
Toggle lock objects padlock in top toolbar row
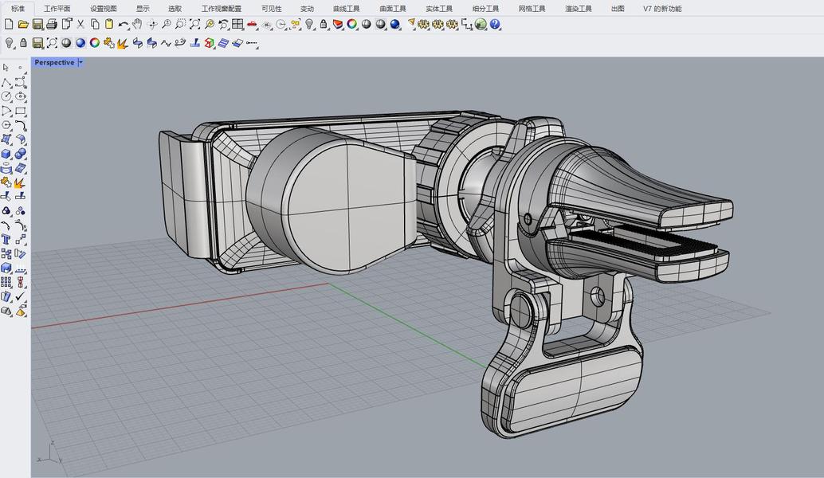click(x=324, y=25)
